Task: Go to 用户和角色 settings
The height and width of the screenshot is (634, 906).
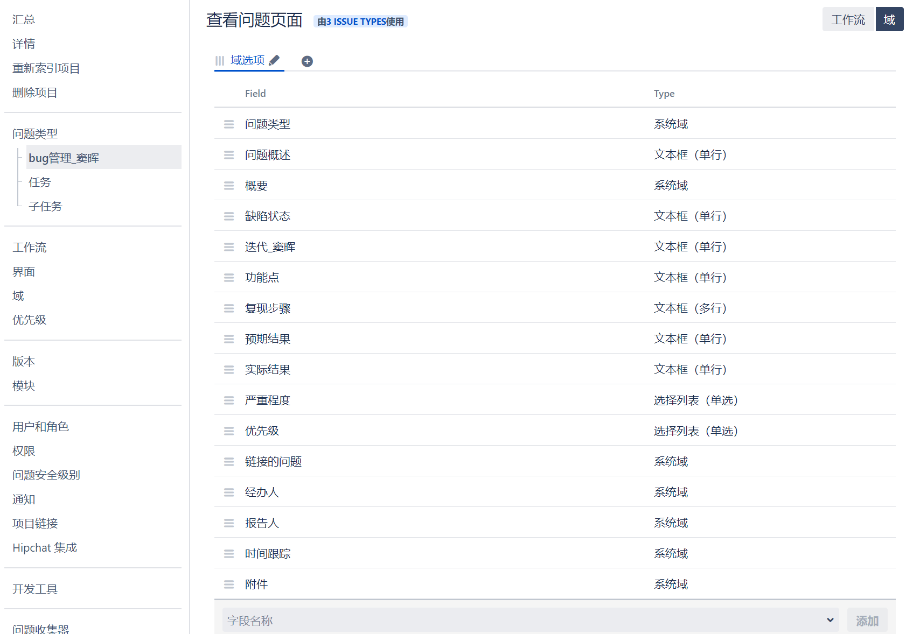Action: [41, 427]
